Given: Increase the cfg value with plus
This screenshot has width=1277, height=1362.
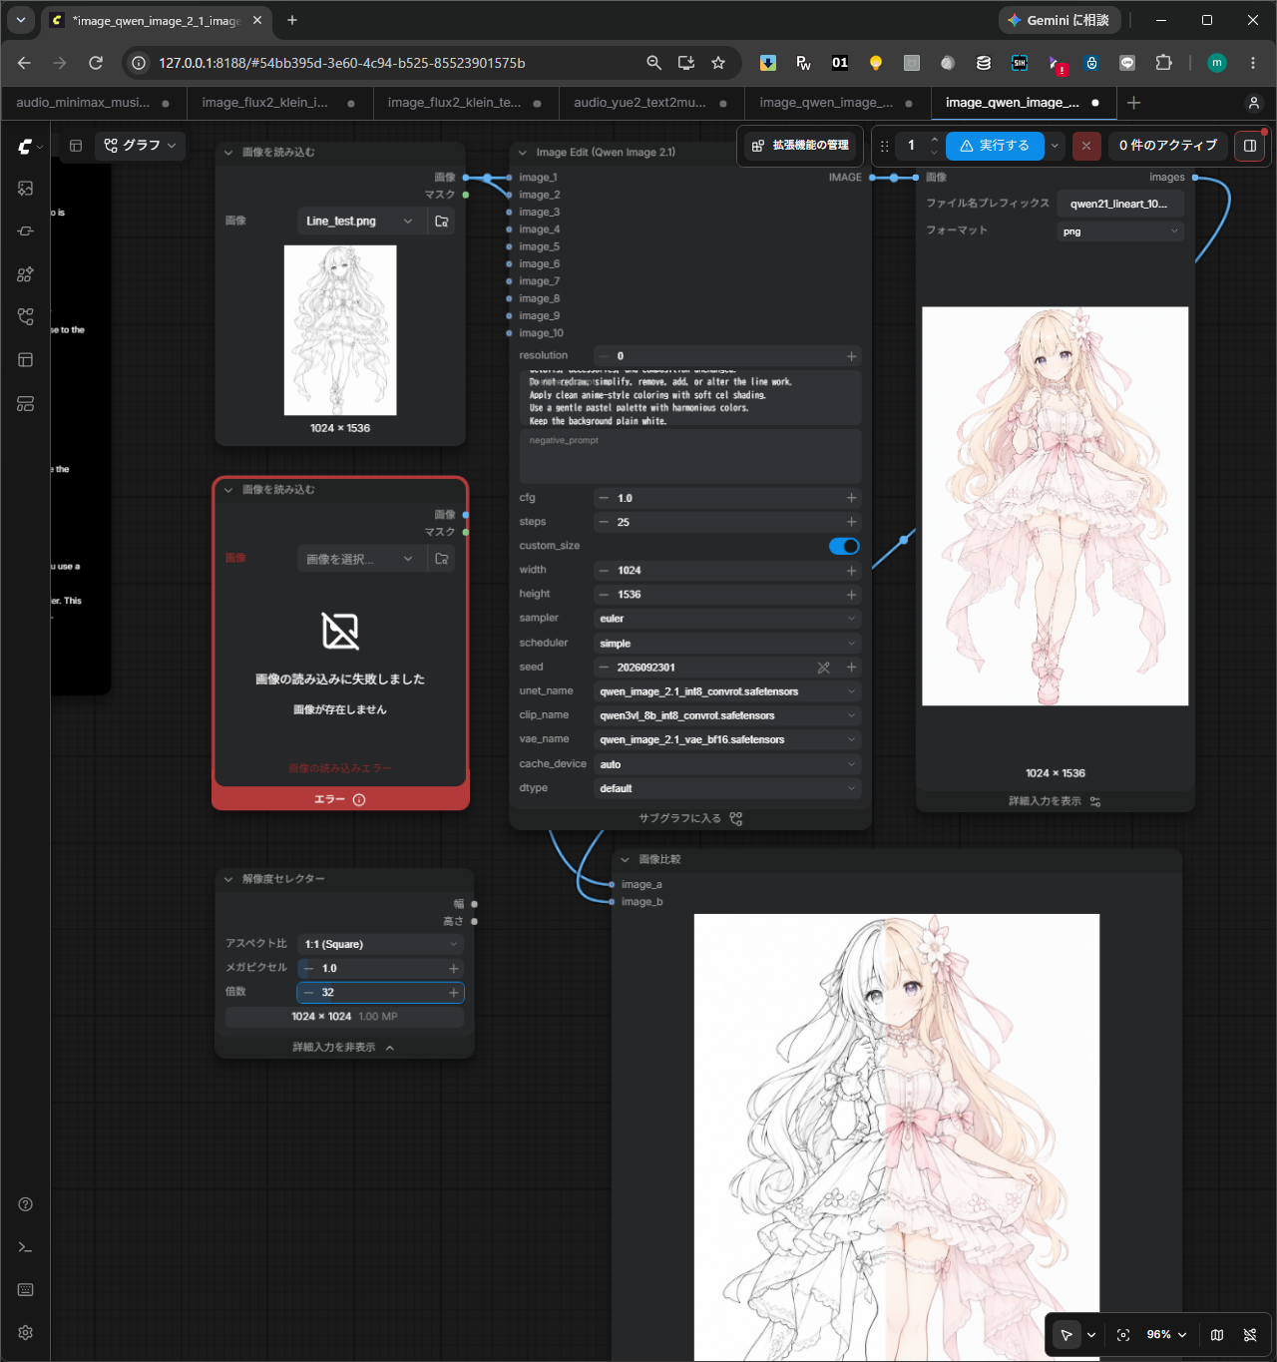Looking at the screenshot, I should [851, 498].
